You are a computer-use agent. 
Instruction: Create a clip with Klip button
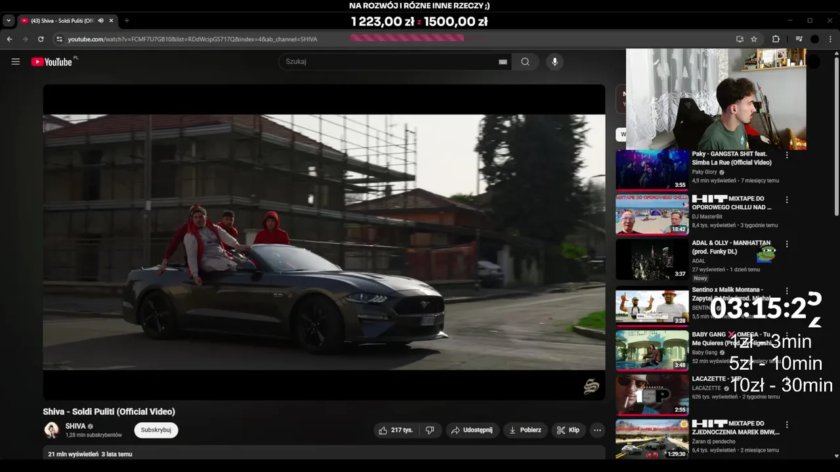[568, 430]
